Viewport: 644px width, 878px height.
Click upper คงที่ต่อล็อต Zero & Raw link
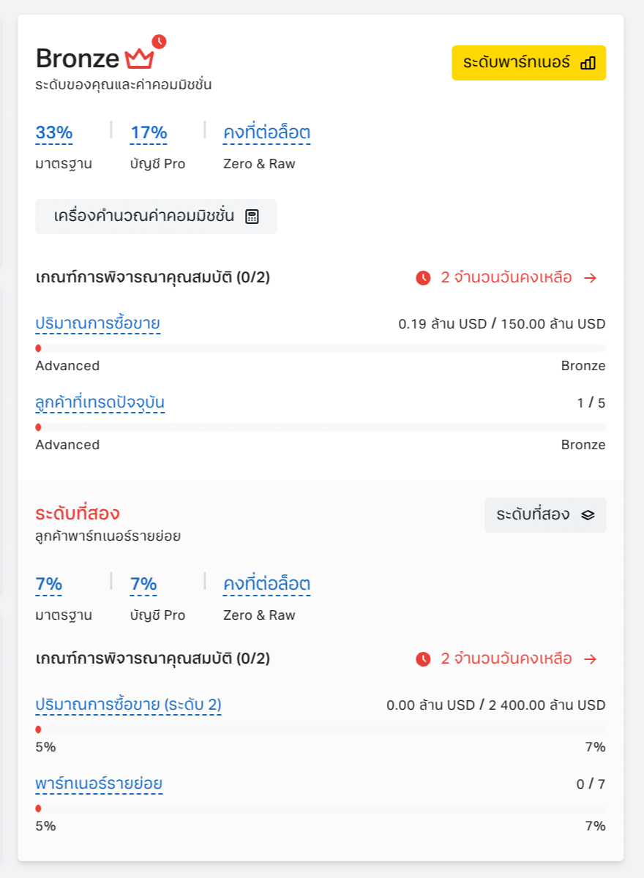(267, 133)
